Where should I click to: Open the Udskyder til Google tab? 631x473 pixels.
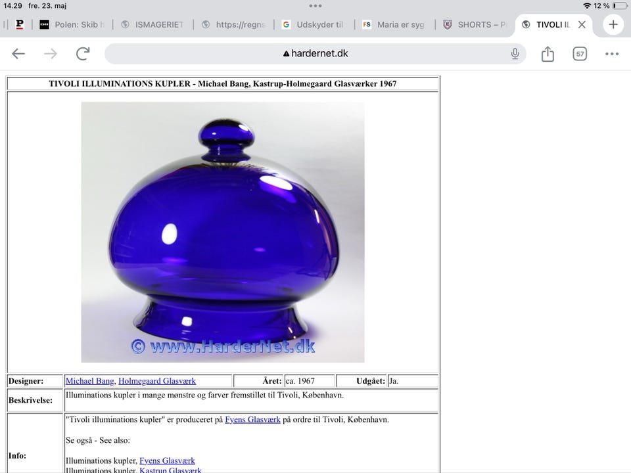pos(314,24)
